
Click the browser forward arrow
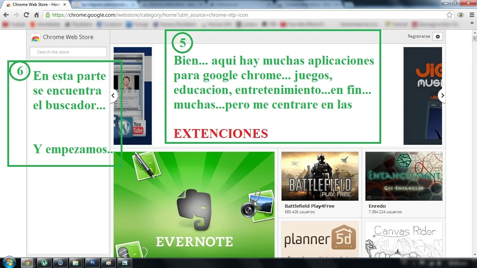(x=16, y=15)
